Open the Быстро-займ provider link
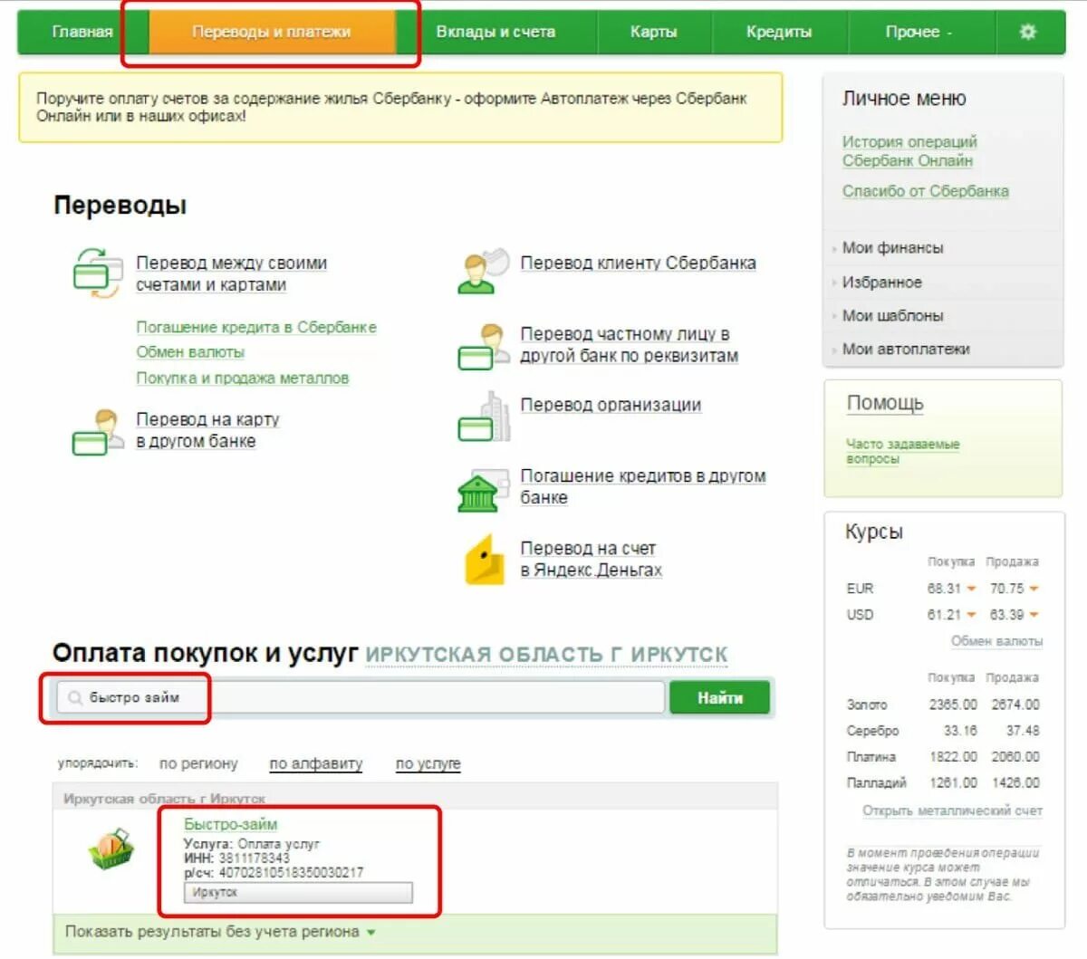 [x=230, y=825]
